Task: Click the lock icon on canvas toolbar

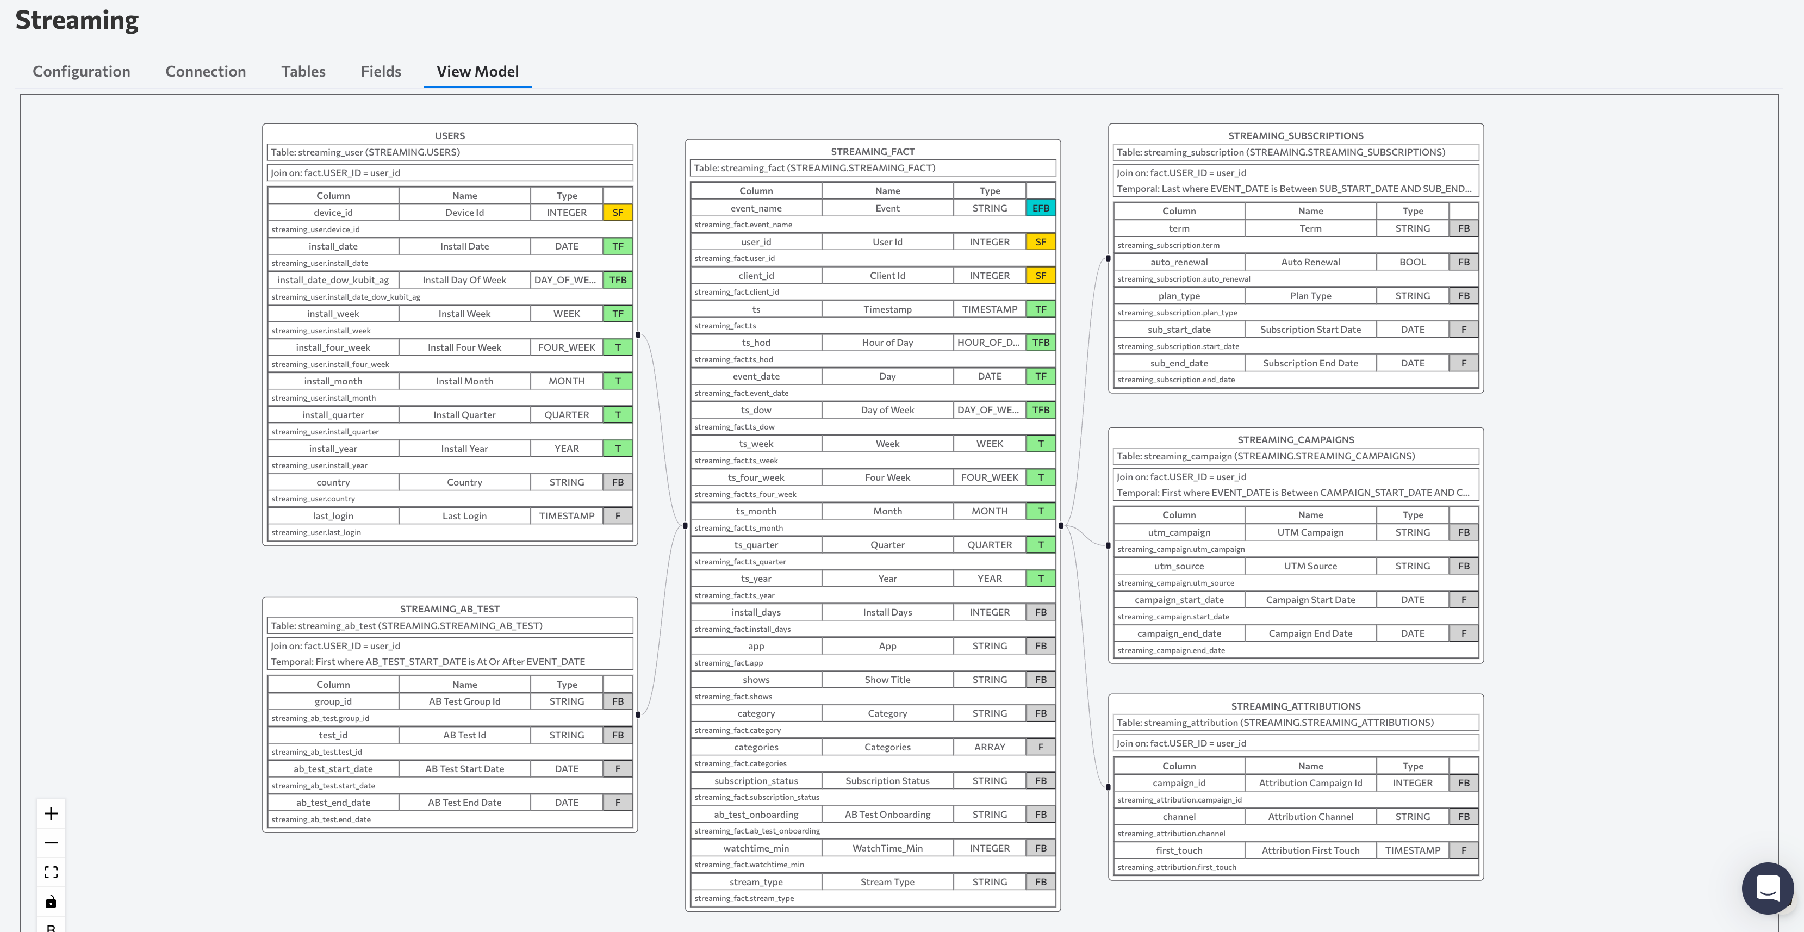Action: [52, 901]
